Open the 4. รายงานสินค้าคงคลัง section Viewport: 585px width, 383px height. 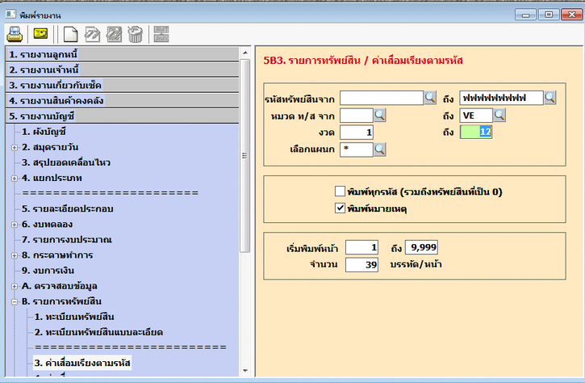click(121, 100)
